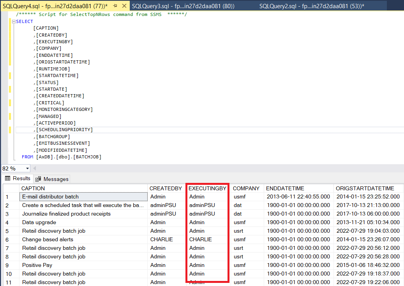Place cursor on the FROM clause line
The width and height of the screenshot is (404, 286).
point(62,157)
